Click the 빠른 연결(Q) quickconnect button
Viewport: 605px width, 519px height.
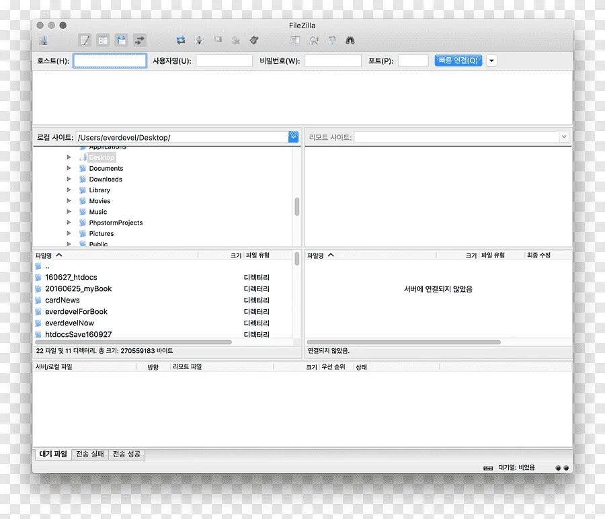(x=458, y=61)
